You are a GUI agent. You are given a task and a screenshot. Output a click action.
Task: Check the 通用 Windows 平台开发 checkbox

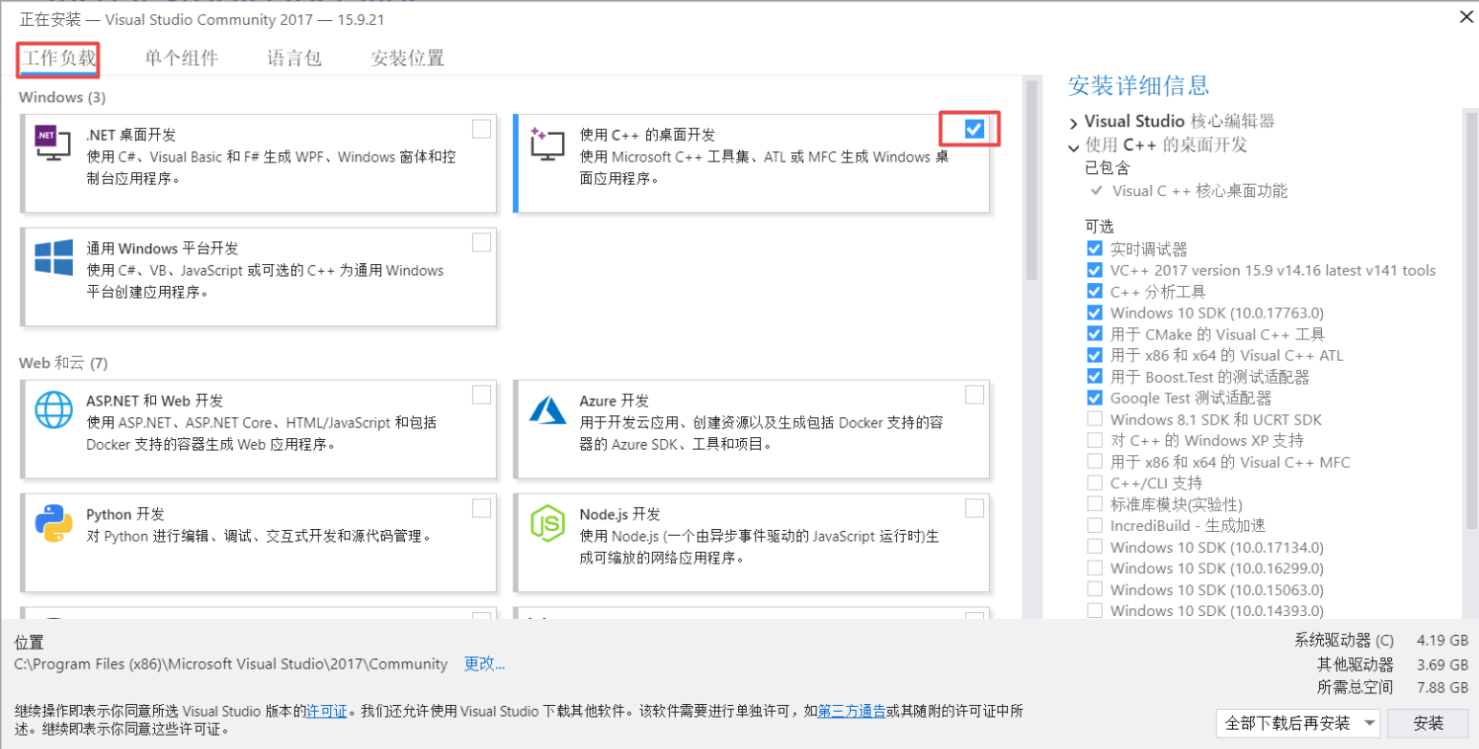pyautogui.click(x=482, y=242)
